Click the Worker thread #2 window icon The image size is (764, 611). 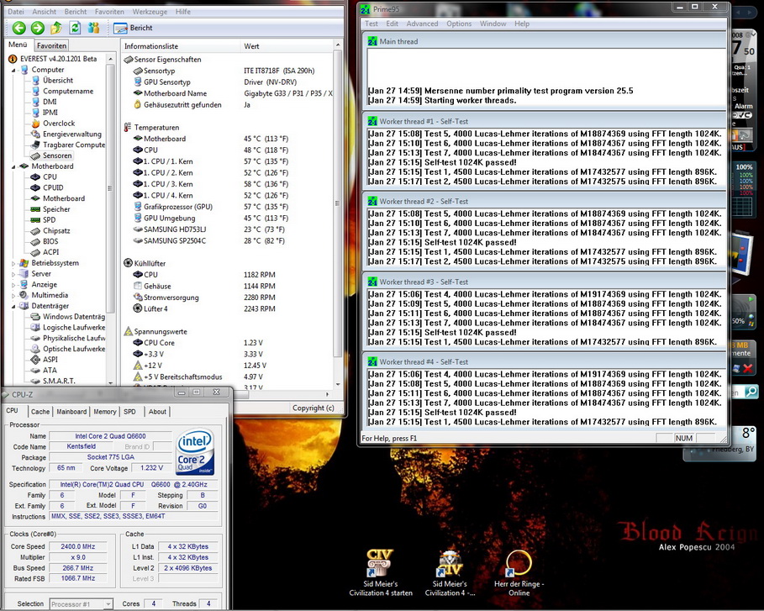pyautogui.click(x=372, y=201)
